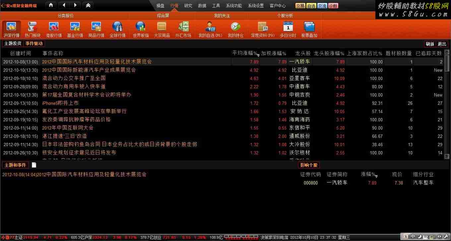451x241 pixels.
Task: Sort by 已追踪天数 column header
Action: [x=429, y=53]
